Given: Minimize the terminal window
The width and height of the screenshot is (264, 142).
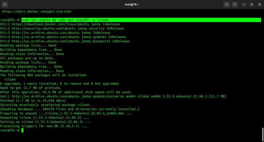Looking at the screenshot, I should click(x=244, y=4).
